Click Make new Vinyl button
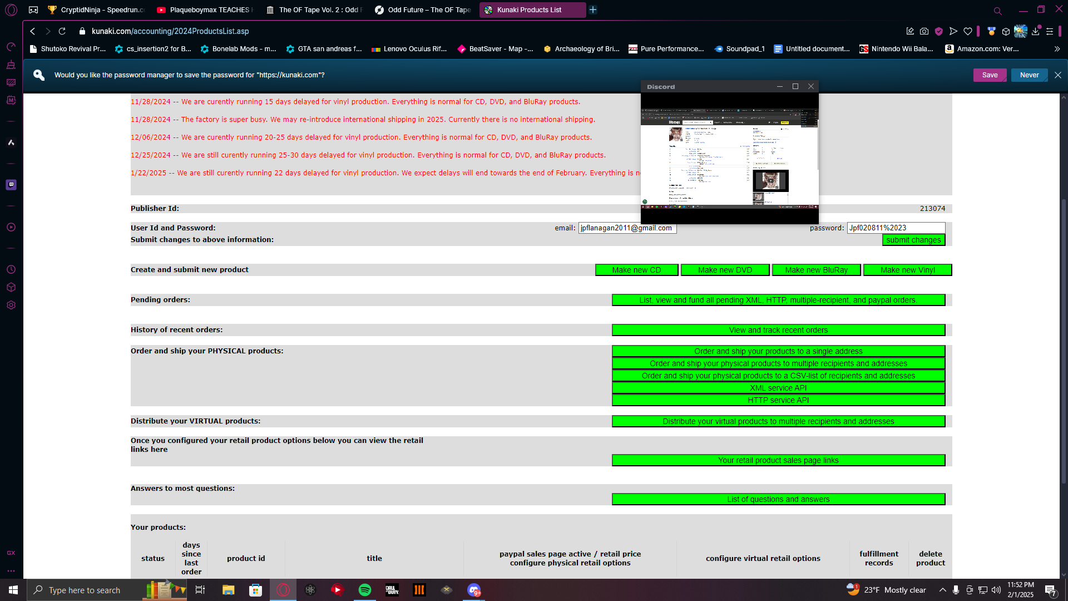 [907, 270]
